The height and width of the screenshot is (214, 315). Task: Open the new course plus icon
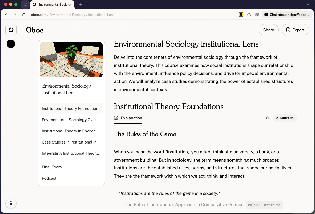[11, 44]
